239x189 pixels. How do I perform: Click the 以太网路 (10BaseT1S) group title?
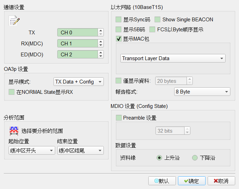tap(137, 7)
